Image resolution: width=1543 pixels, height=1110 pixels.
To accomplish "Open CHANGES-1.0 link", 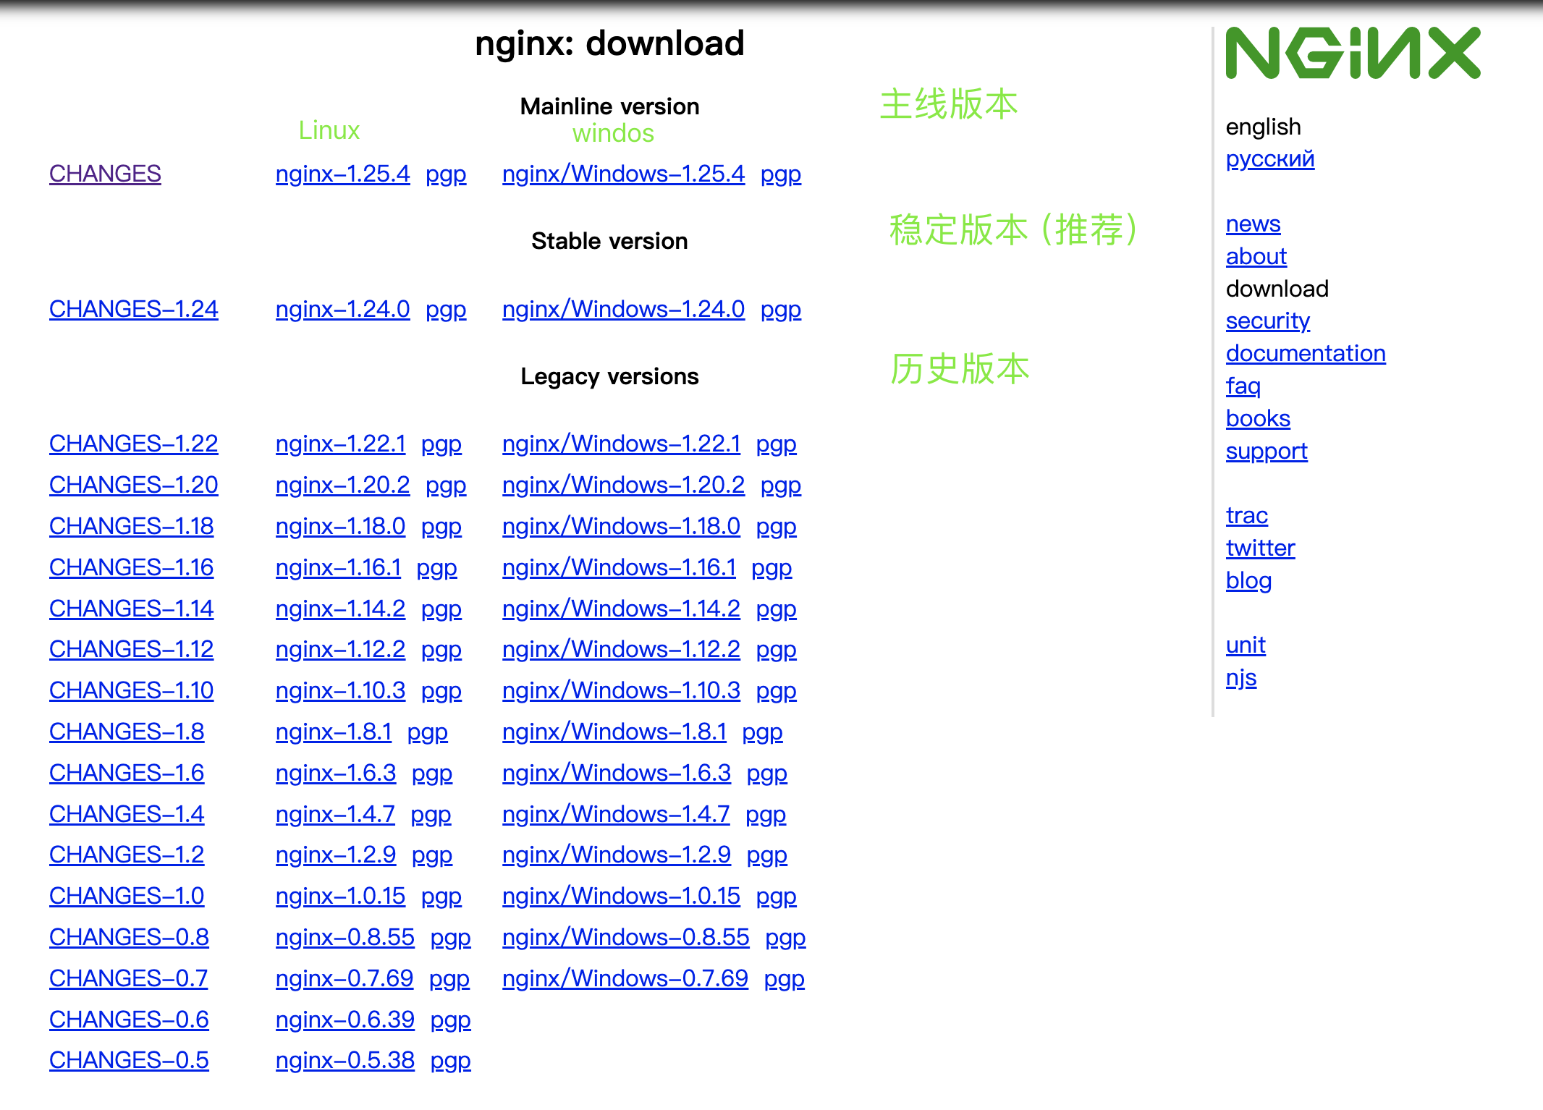I will click(127, 896).
